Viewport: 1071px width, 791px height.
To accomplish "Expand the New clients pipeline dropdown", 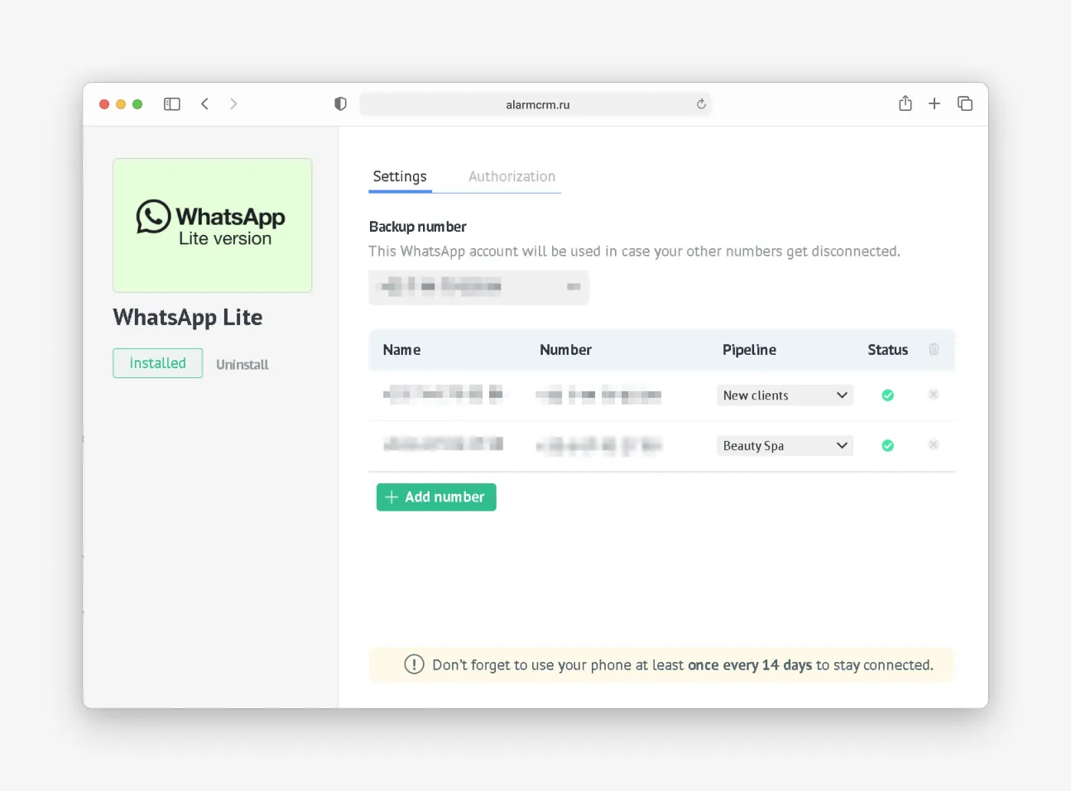I will pyautogui.click(x=784, y=395).
